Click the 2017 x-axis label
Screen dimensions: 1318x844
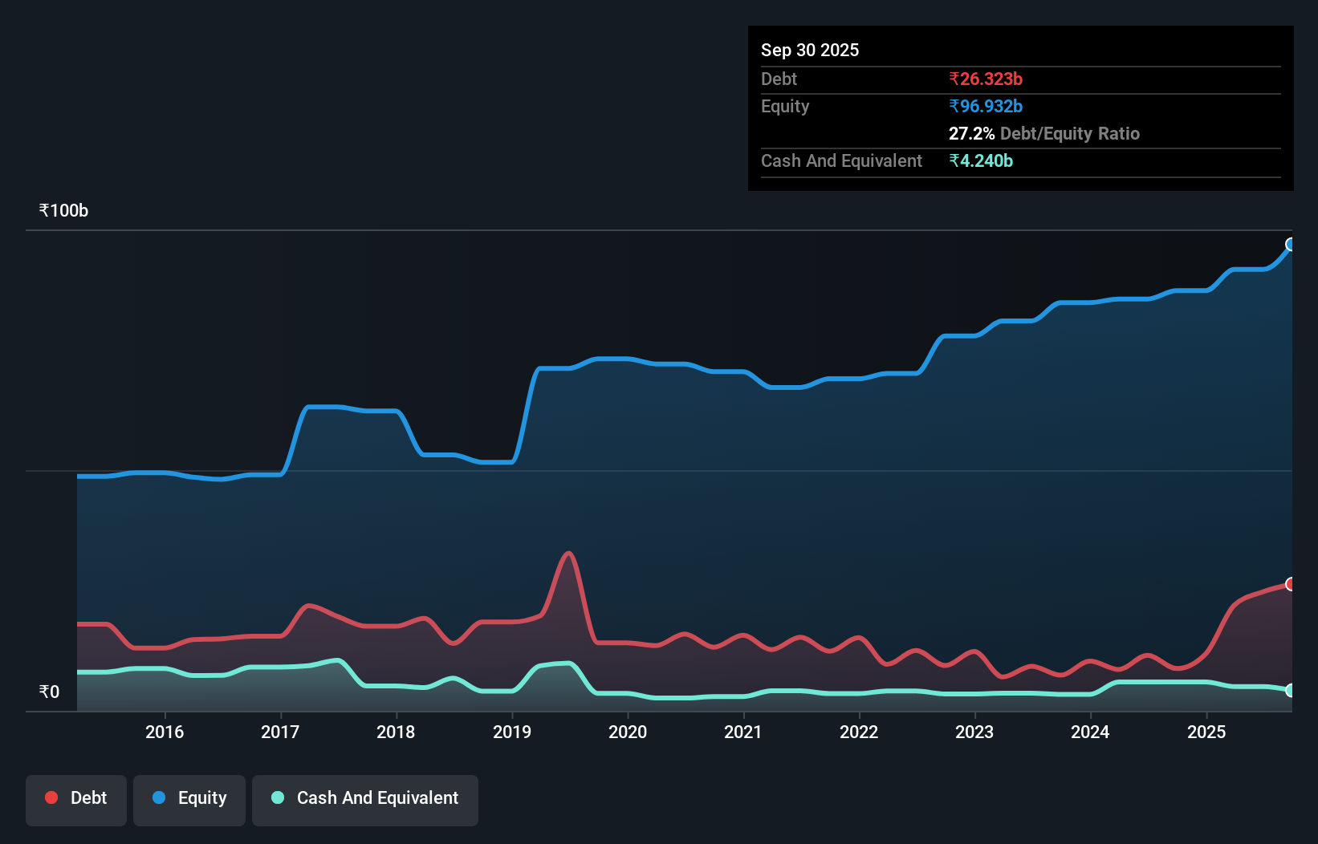(x=280, y=732)
